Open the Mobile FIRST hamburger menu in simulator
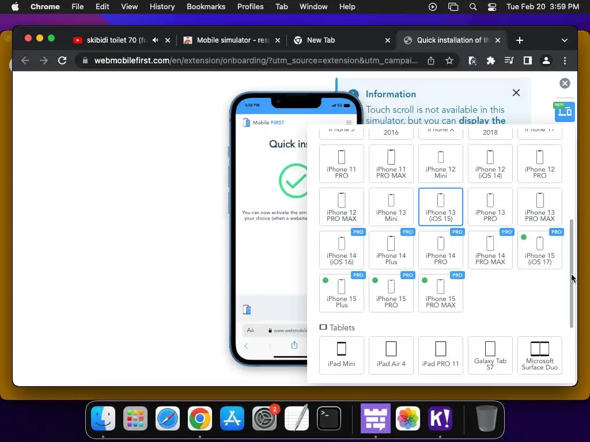 pyautogui.click(x=349, y=123)
